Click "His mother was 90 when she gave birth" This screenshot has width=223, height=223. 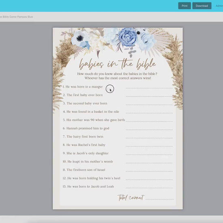click(94, 120)
